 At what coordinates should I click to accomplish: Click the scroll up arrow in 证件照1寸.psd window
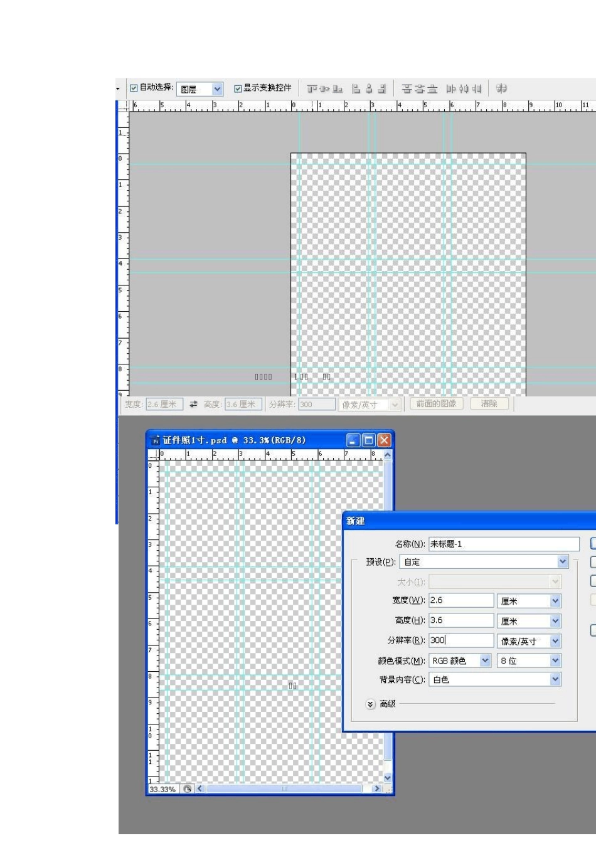pos(387,455)
